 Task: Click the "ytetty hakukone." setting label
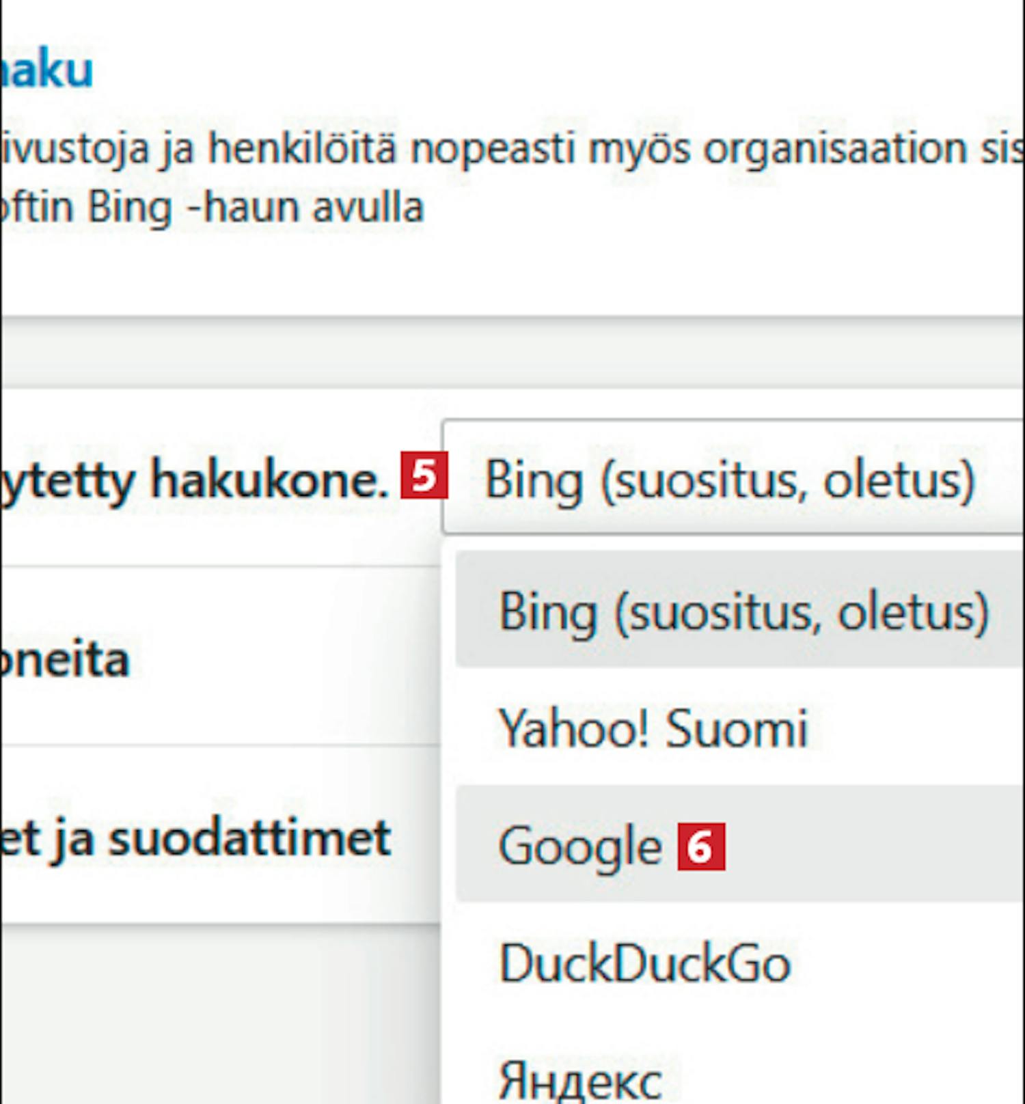pyautogui.click(x=193, y=480)
